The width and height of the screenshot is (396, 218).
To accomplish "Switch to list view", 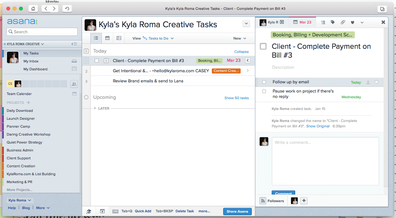I will (96, 38).
